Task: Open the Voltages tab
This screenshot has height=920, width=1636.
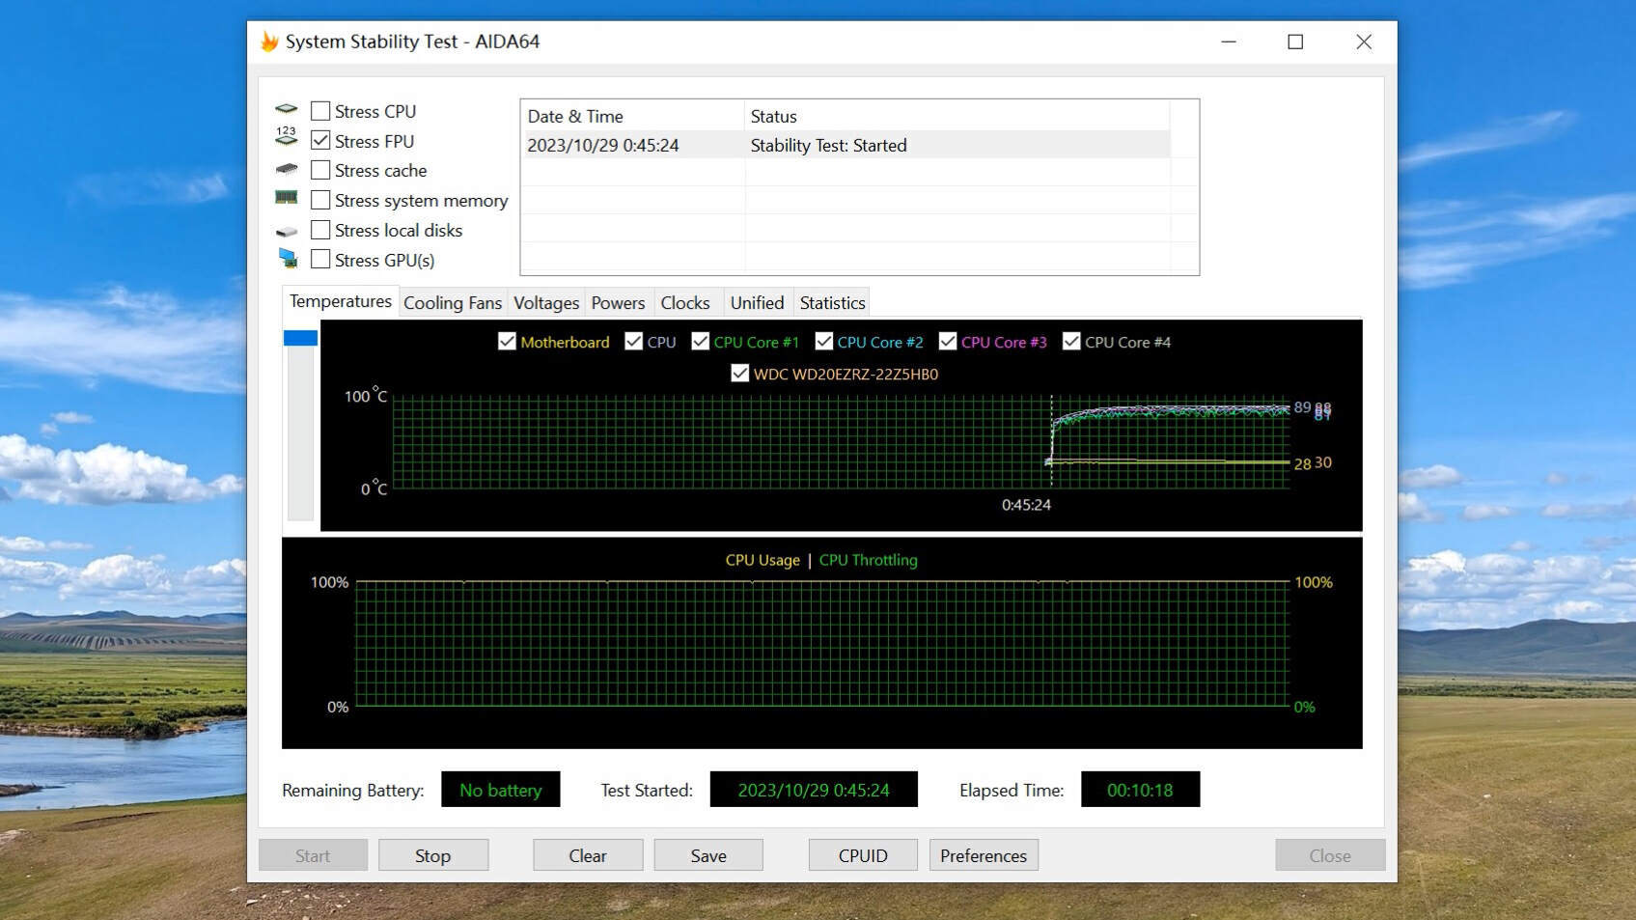Action: [546, 302]
